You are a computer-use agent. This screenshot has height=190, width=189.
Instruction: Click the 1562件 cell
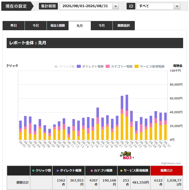60,183
